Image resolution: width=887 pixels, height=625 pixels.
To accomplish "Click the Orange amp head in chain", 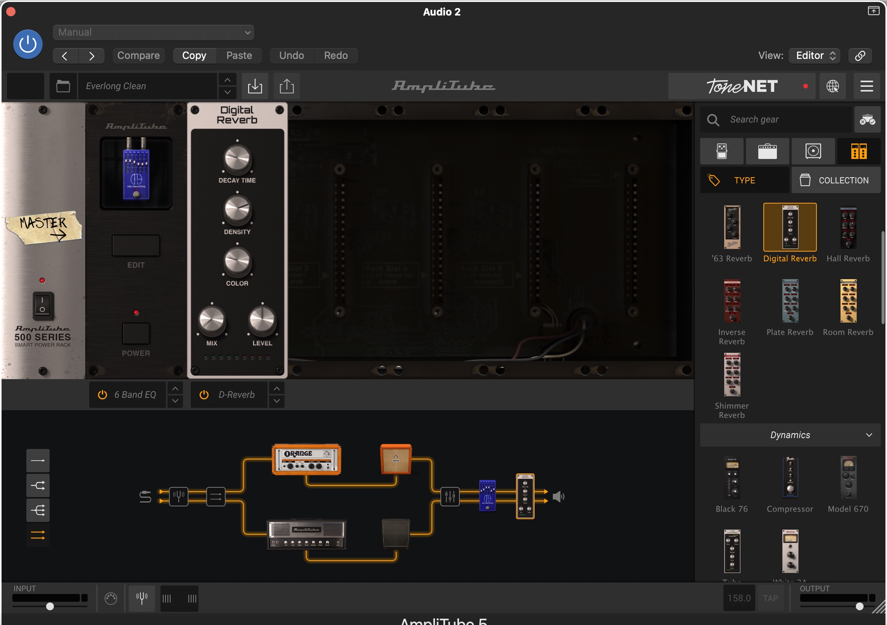I will 306,460.
